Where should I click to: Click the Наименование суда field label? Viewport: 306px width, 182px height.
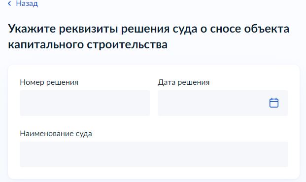click(x=56, y=134)
